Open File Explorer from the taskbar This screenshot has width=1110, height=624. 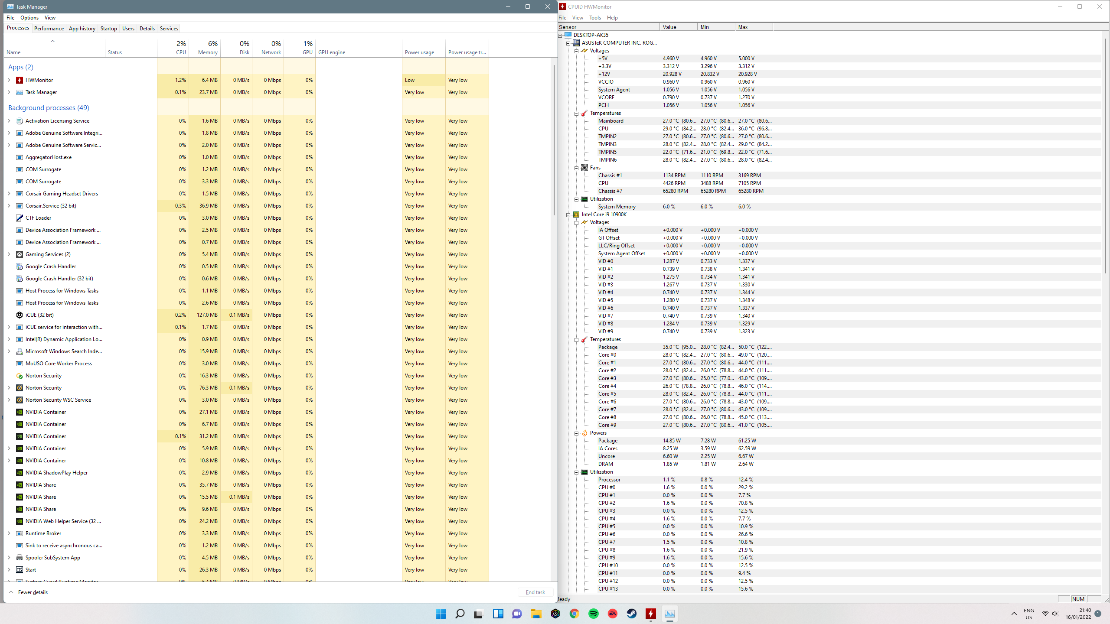536,614
